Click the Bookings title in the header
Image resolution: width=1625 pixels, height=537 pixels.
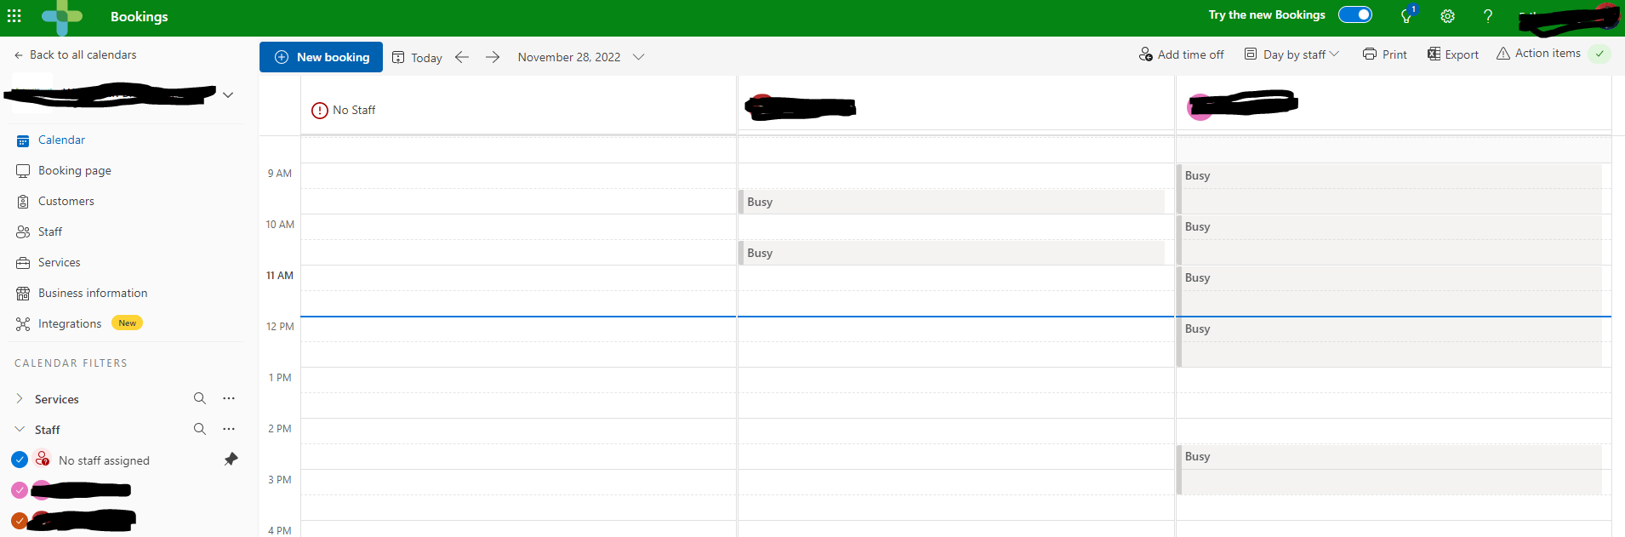tap(140, 16)
